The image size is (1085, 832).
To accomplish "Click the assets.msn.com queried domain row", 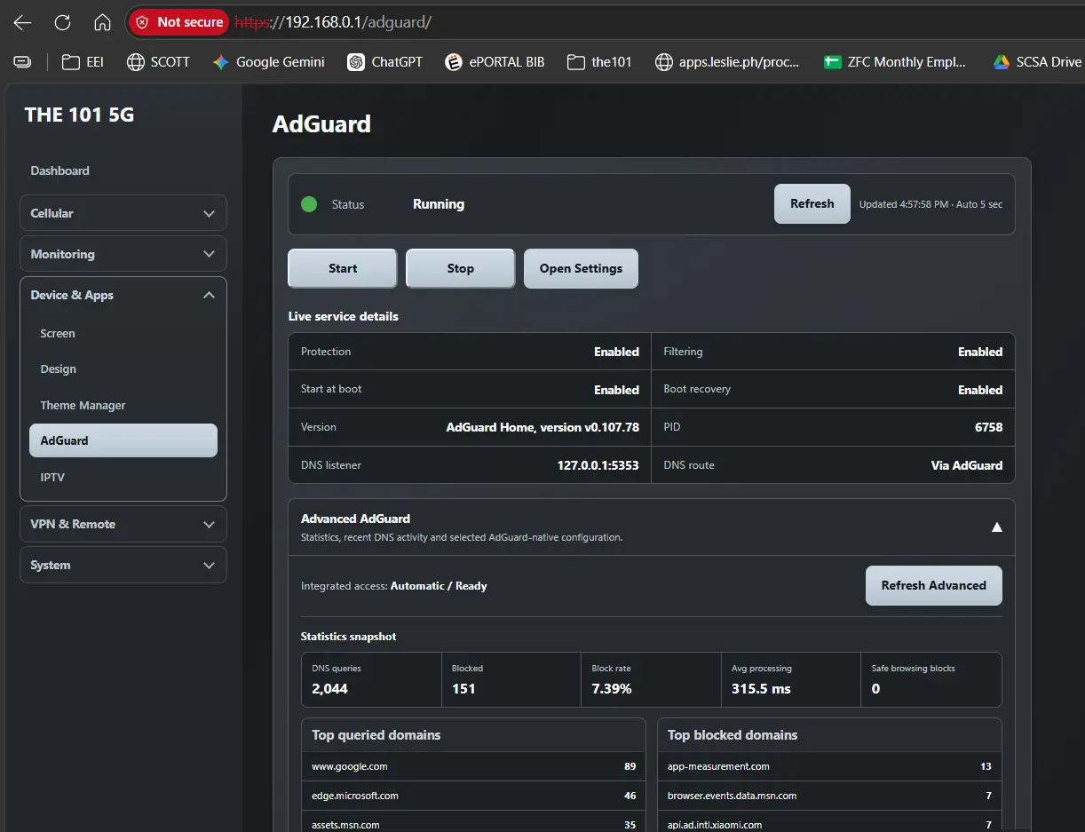I will (x=473, y=822).
